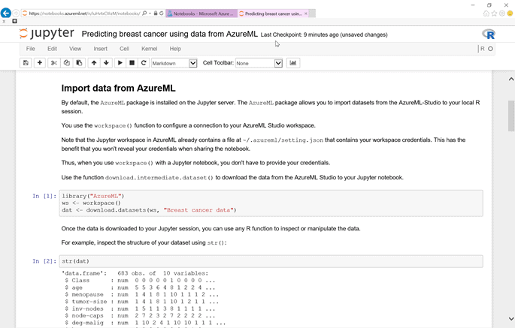Click the In [1]: prompt label
The image size is (515, 328).
44,196
